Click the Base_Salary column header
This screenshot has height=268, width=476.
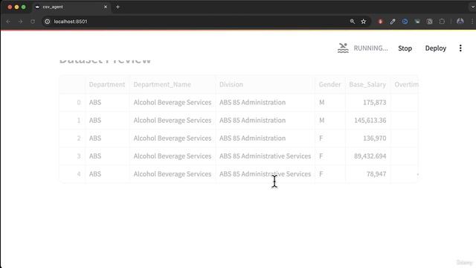pos(367,84)
